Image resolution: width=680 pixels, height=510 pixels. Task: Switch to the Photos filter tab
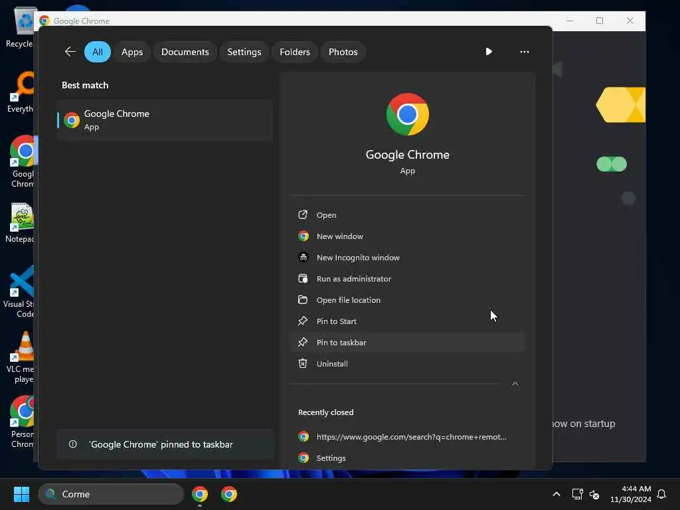point(343,52)
